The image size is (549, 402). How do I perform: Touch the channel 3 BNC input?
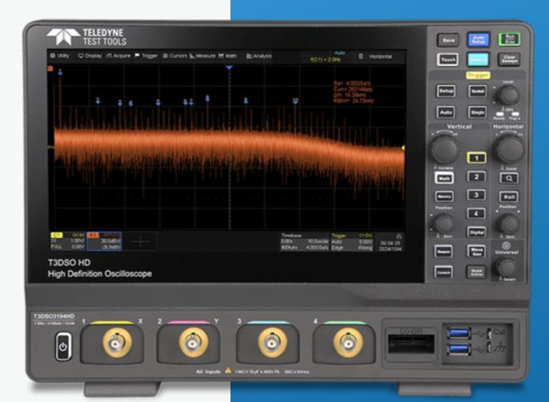point(272,342)
